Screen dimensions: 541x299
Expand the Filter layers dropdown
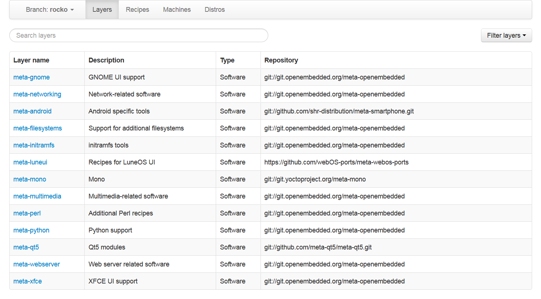tap(506, 35)
